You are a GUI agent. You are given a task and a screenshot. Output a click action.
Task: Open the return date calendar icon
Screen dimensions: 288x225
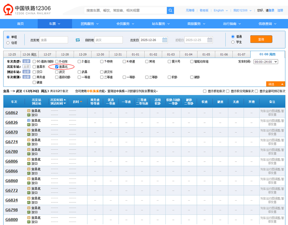[209, 40]
